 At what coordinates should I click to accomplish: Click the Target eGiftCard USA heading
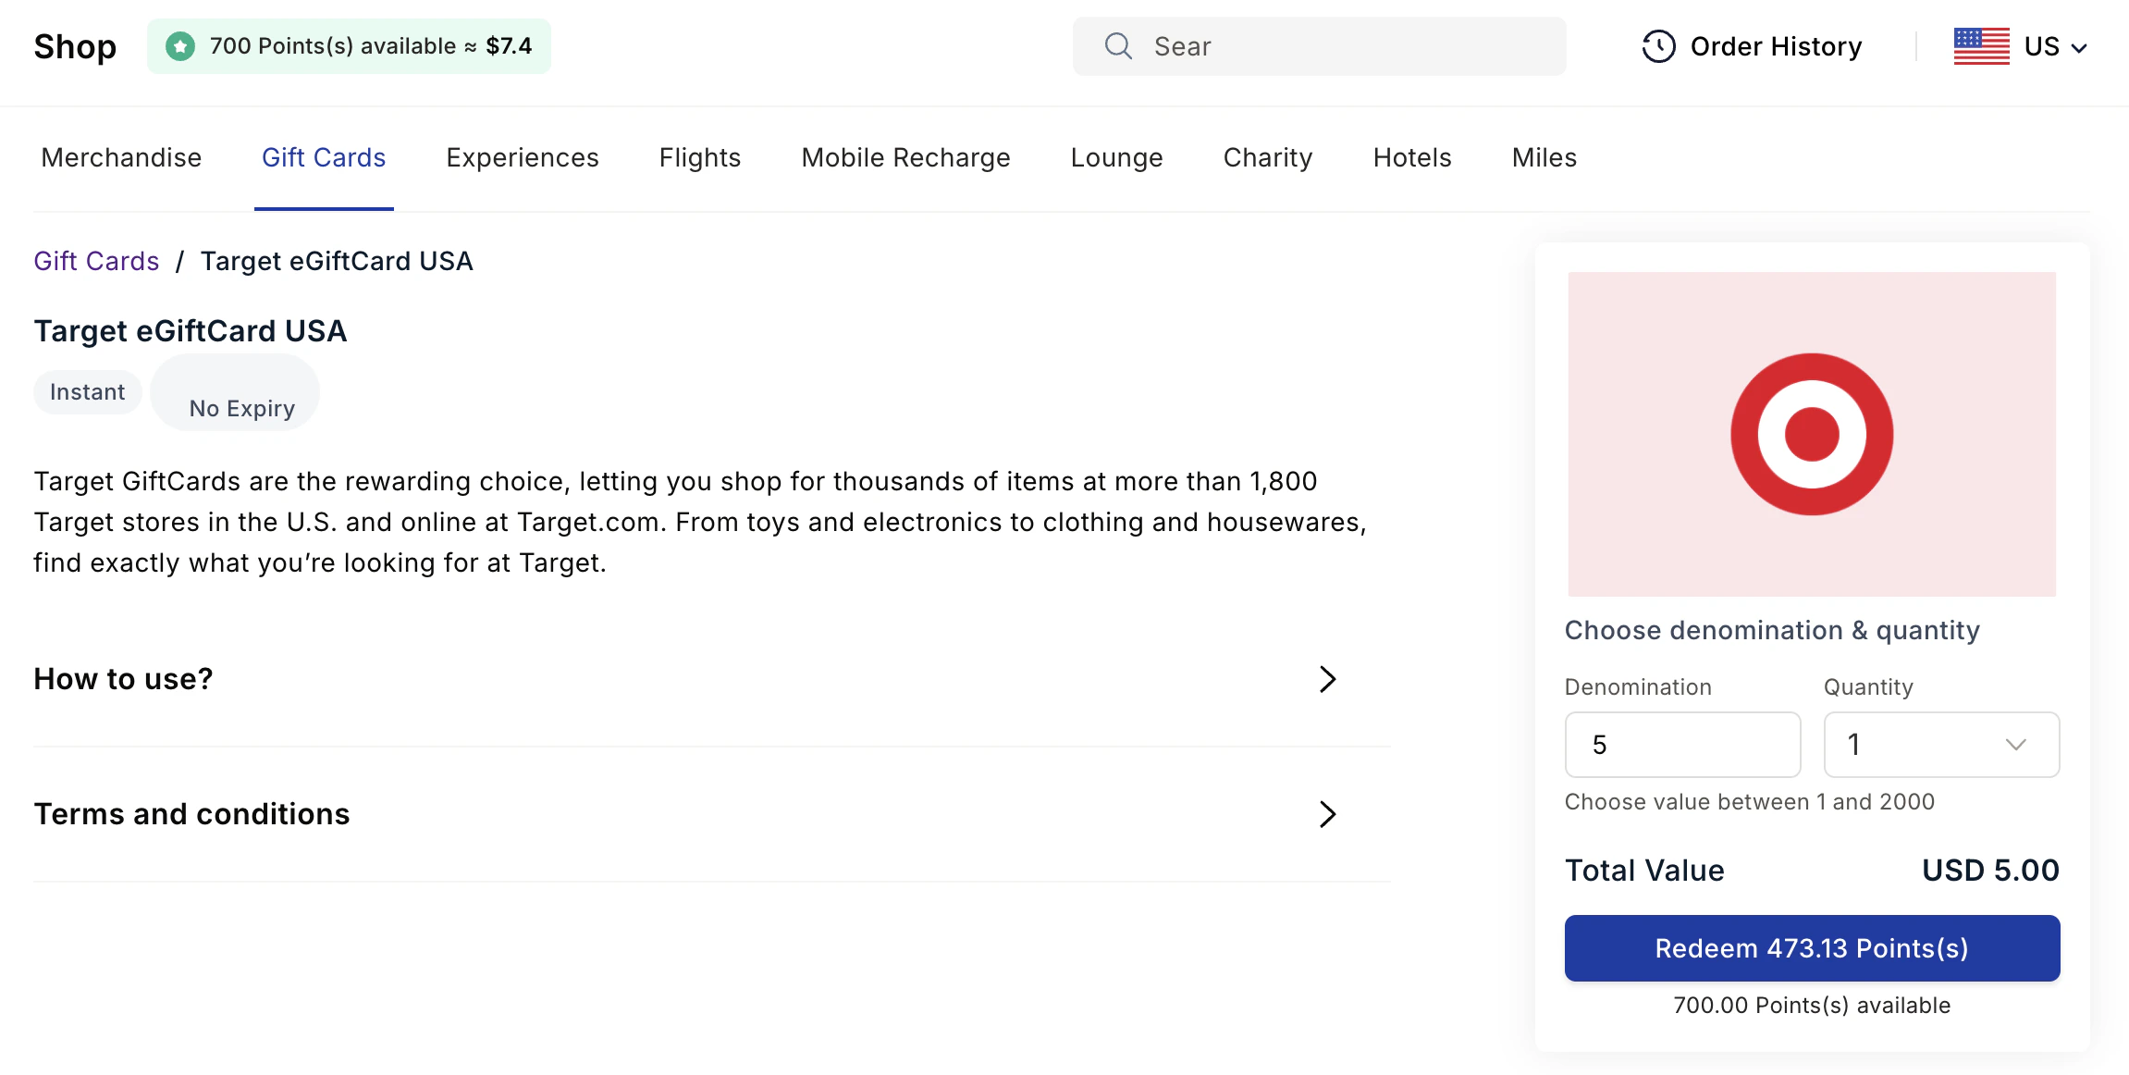pyautogui.click(x=191, y=331)
